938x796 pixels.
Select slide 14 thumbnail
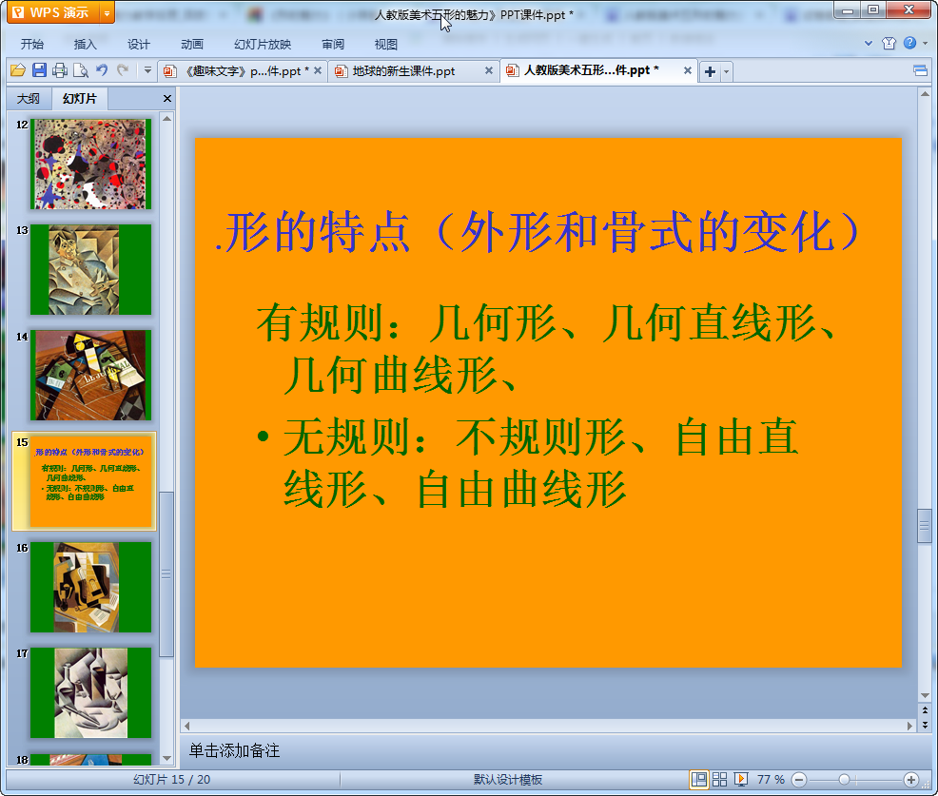[x=91, y=376]
